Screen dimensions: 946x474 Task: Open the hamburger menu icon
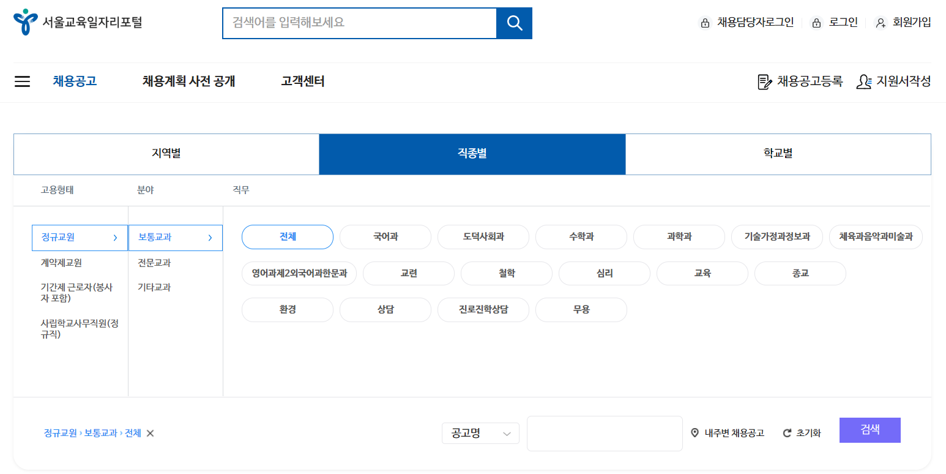(22, 81)
